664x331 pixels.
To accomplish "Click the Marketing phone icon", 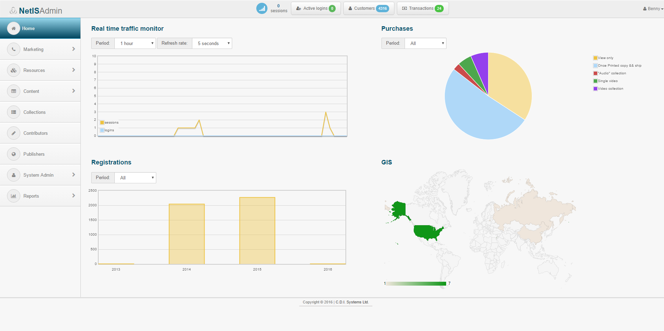I will coord(14,49).
